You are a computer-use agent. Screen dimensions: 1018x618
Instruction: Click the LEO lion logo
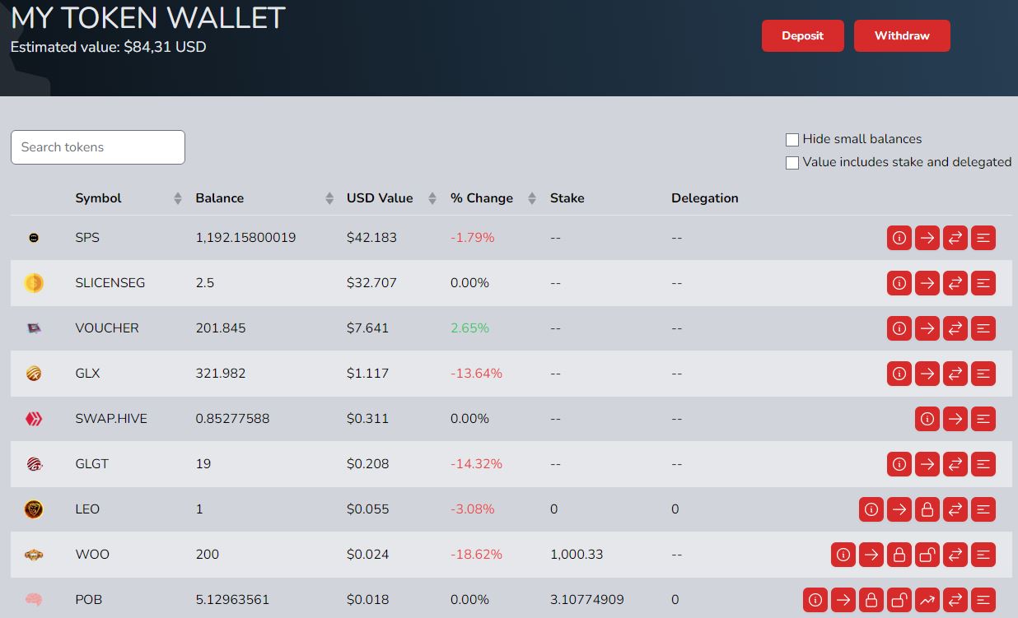[34, 509]
